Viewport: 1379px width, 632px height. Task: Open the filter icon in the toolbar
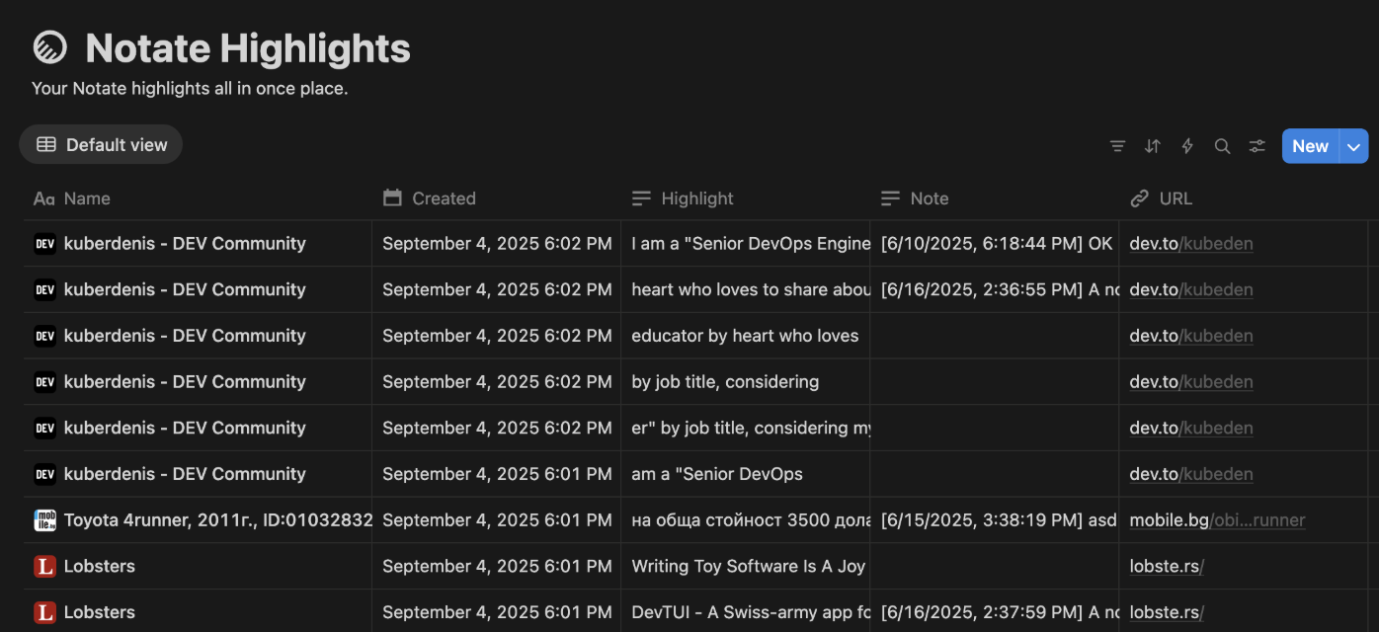pyautogui.click(x=1117, y=146)
